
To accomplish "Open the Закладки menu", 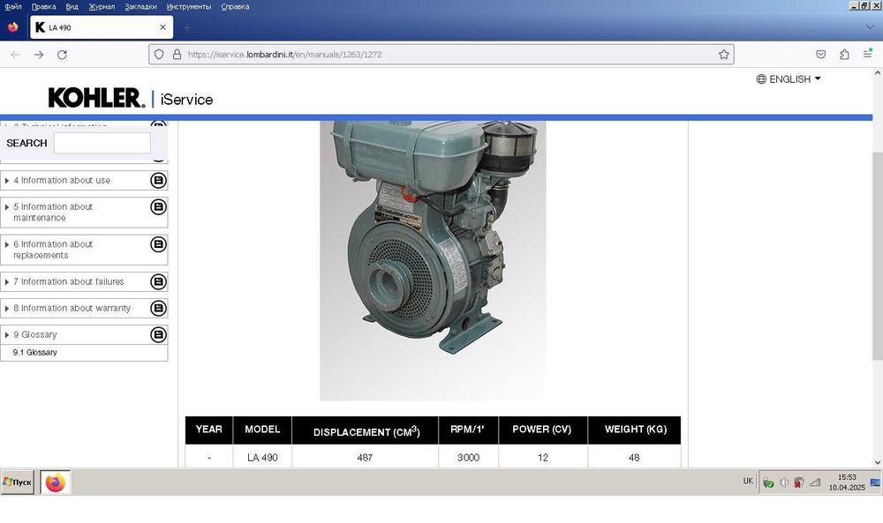I will [x=141, y=6].
